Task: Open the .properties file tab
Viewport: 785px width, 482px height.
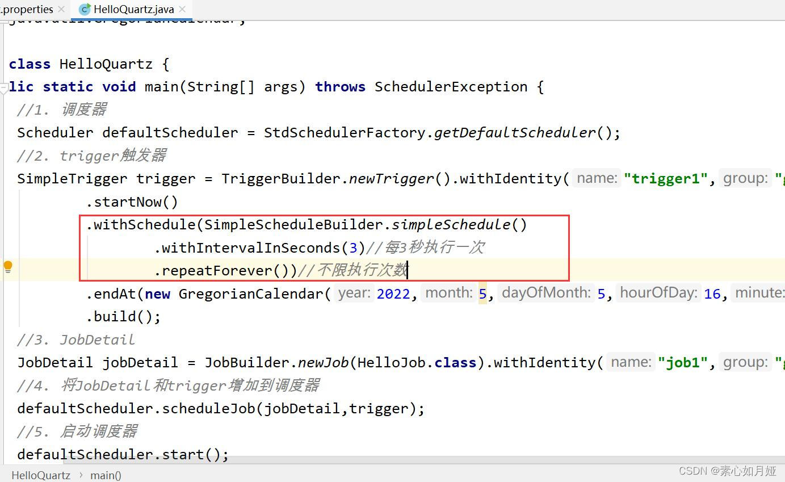Action: (x=27, y=10)
